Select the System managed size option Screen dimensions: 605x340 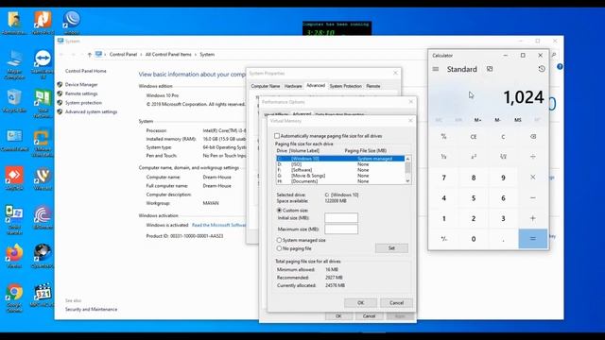[x=279, y=240]
